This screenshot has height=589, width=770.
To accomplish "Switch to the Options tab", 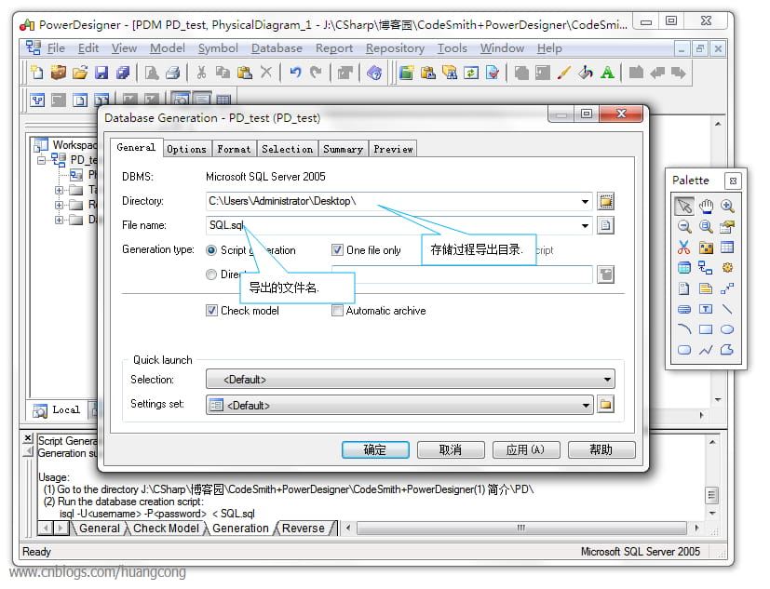I will point(186,149).
